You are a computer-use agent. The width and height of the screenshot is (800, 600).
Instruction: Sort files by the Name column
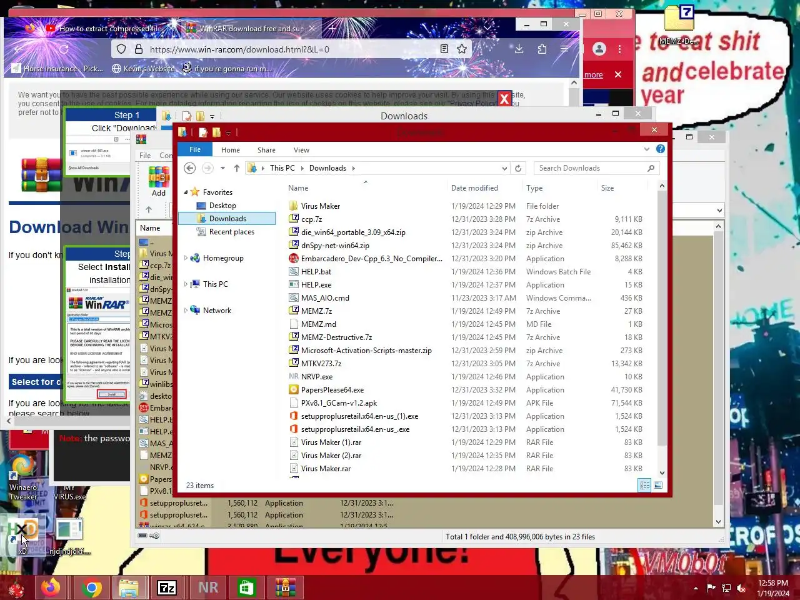298,188
